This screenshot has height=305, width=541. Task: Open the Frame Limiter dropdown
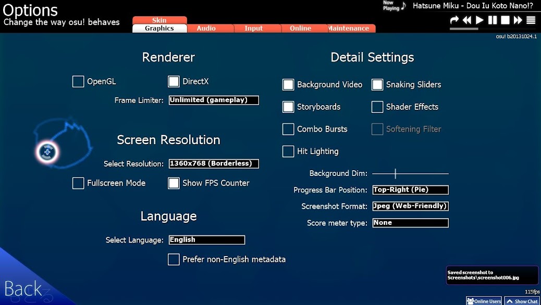(214, 100)
